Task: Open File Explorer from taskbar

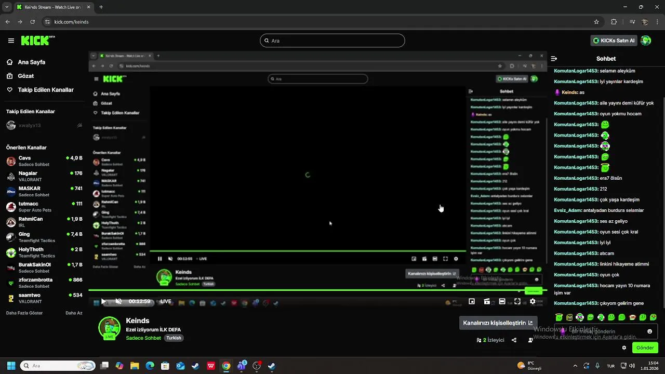Action: 135,366
